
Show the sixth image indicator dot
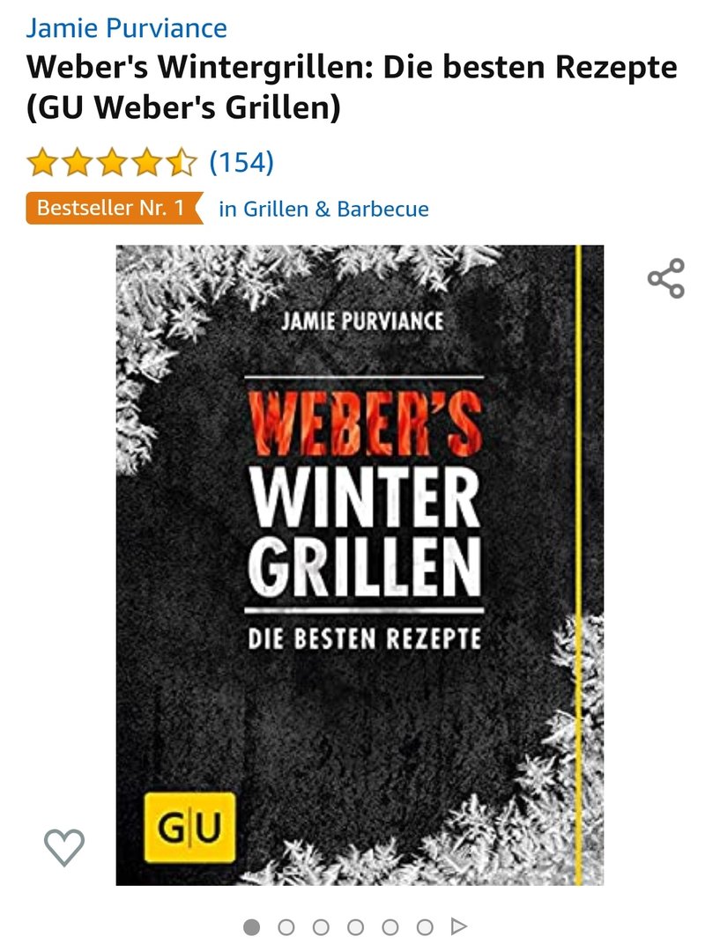pos(425,926)
